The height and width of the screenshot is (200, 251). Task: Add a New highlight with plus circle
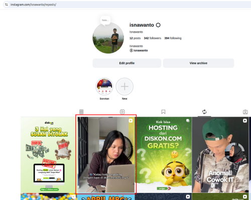coord(124,86)
